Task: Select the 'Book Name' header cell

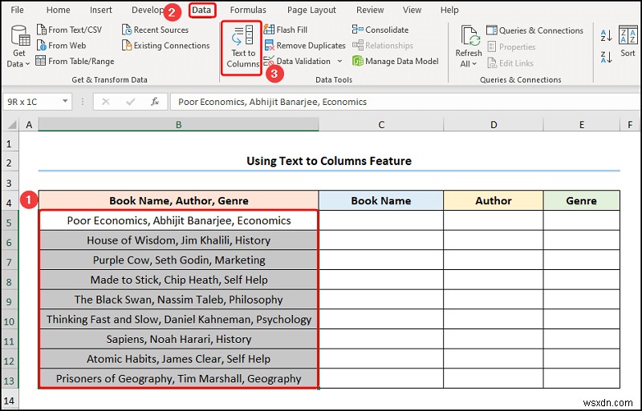Action: click(x=381, y=201)
